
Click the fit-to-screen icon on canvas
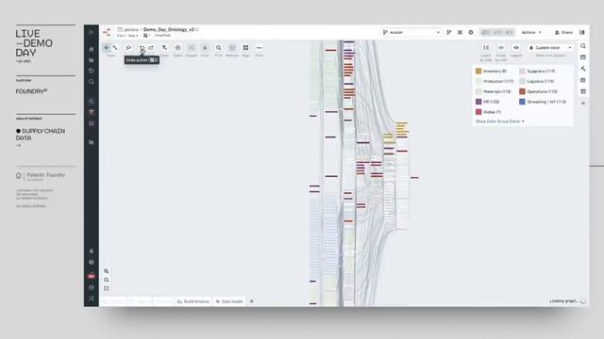click(x=107, y=289)
